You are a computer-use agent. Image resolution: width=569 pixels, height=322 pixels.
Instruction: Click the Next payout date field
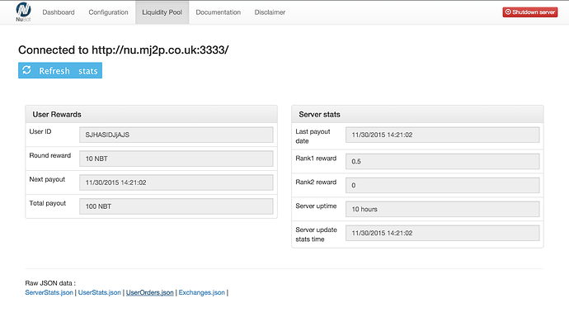pyautogui.click(x=176, y=182)
